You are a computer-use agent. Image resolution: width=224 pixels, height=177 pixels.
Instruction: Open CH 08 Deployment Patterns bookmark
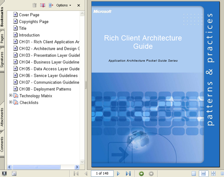coord(45,89)
